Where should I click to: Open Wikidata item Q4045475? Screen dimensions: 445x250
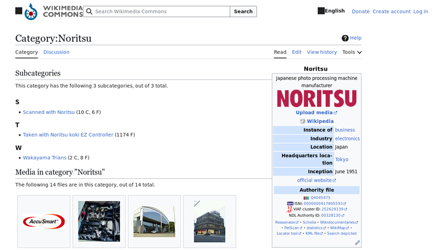320,198
